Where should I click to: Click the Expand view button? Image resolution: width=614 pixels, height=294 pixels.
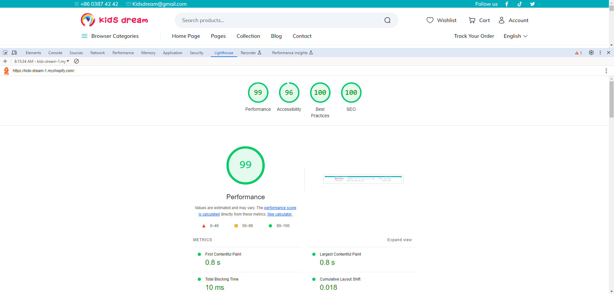400,240
